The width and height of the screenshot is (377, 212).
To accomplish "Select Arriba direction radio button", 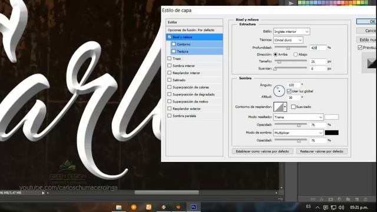I will [276, 55].
